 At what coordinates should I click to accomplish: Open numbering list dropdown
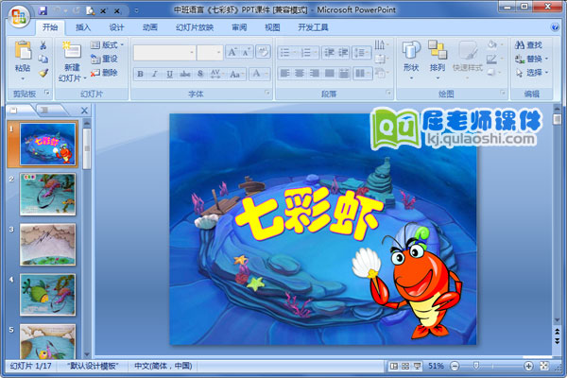point(309,53)
